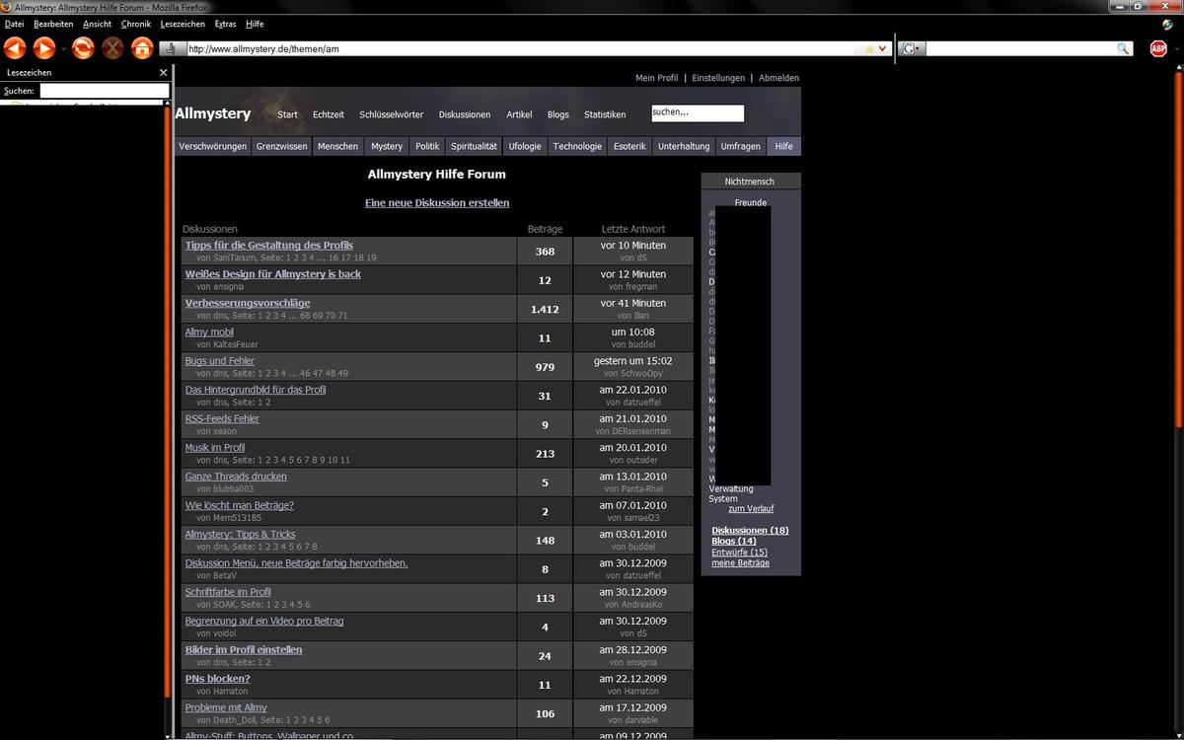Open the Statistiken navigation link
The height and width of the screenshot is (740, 1184).
click(605, 114)
